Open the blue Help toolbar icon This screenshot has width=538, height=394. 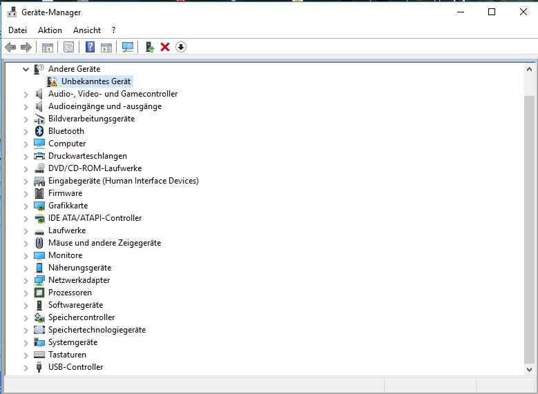tap(90, 47)
